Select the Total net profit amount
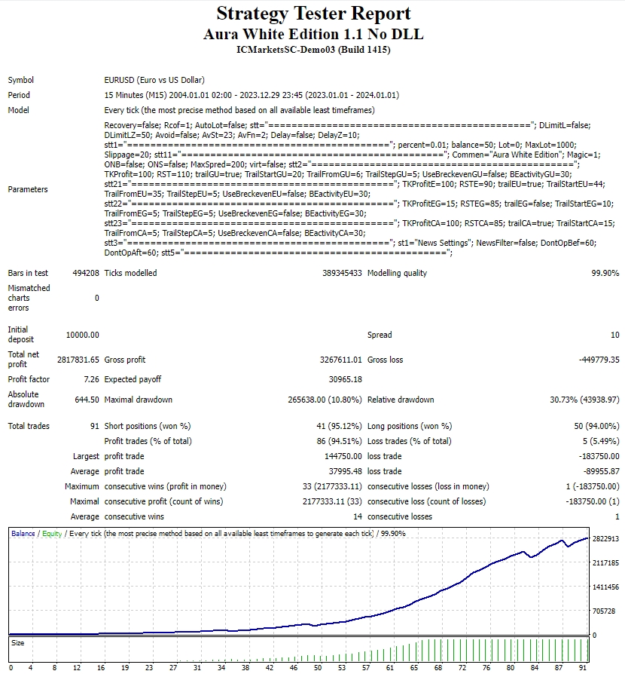This screenshot has height=674, width=625. click(78, 360)
